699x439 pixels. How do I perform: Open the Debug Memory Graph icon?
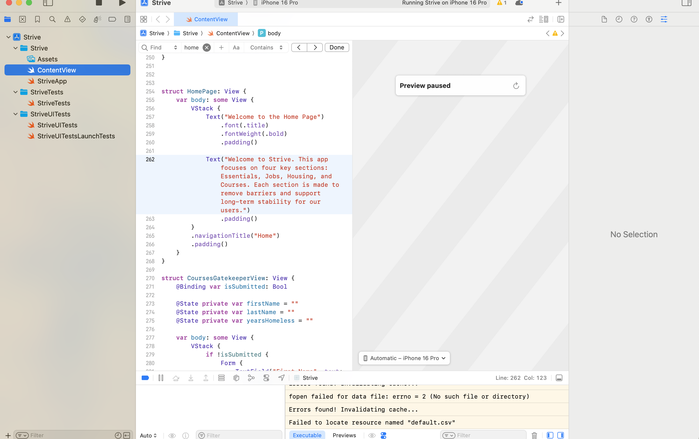251,378
